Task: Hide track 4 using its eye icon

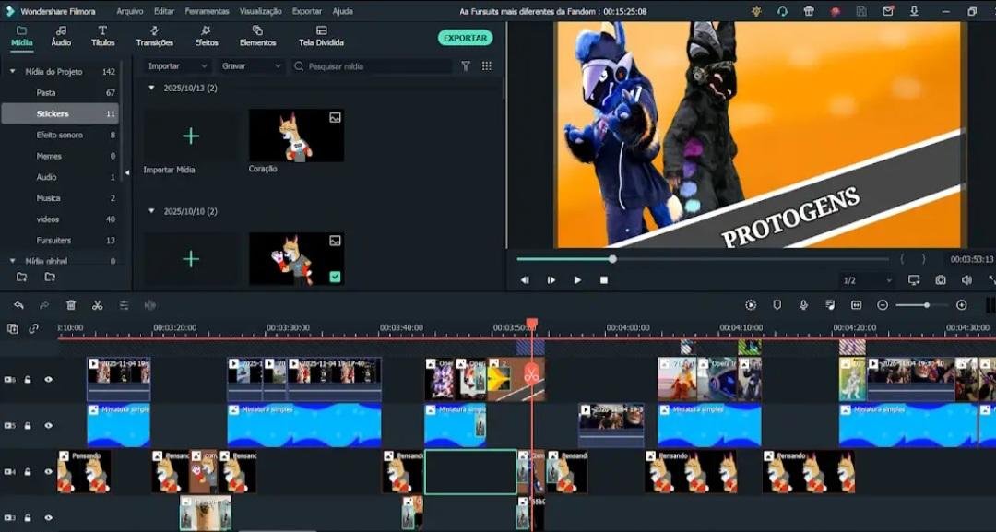Action: tap(48, 472)
